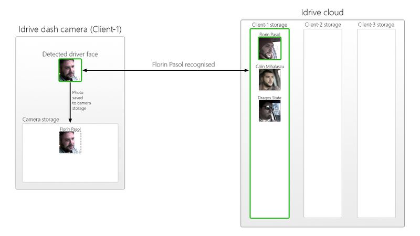The height and width of the screenshot is (236, 420).
Task: Click the "Camera storage" label
Action: (40, 120)
